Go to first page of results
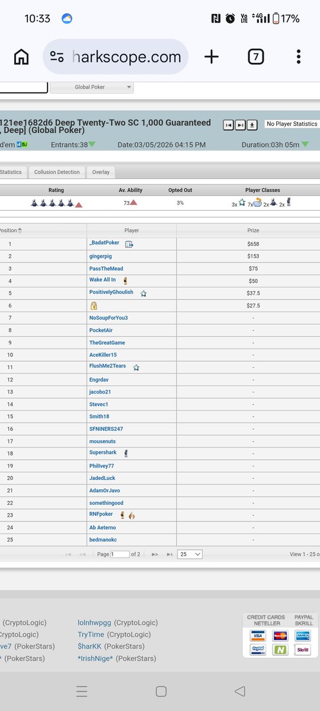The image size is (320, 711). pyautogui.click(x=68, y=554)
